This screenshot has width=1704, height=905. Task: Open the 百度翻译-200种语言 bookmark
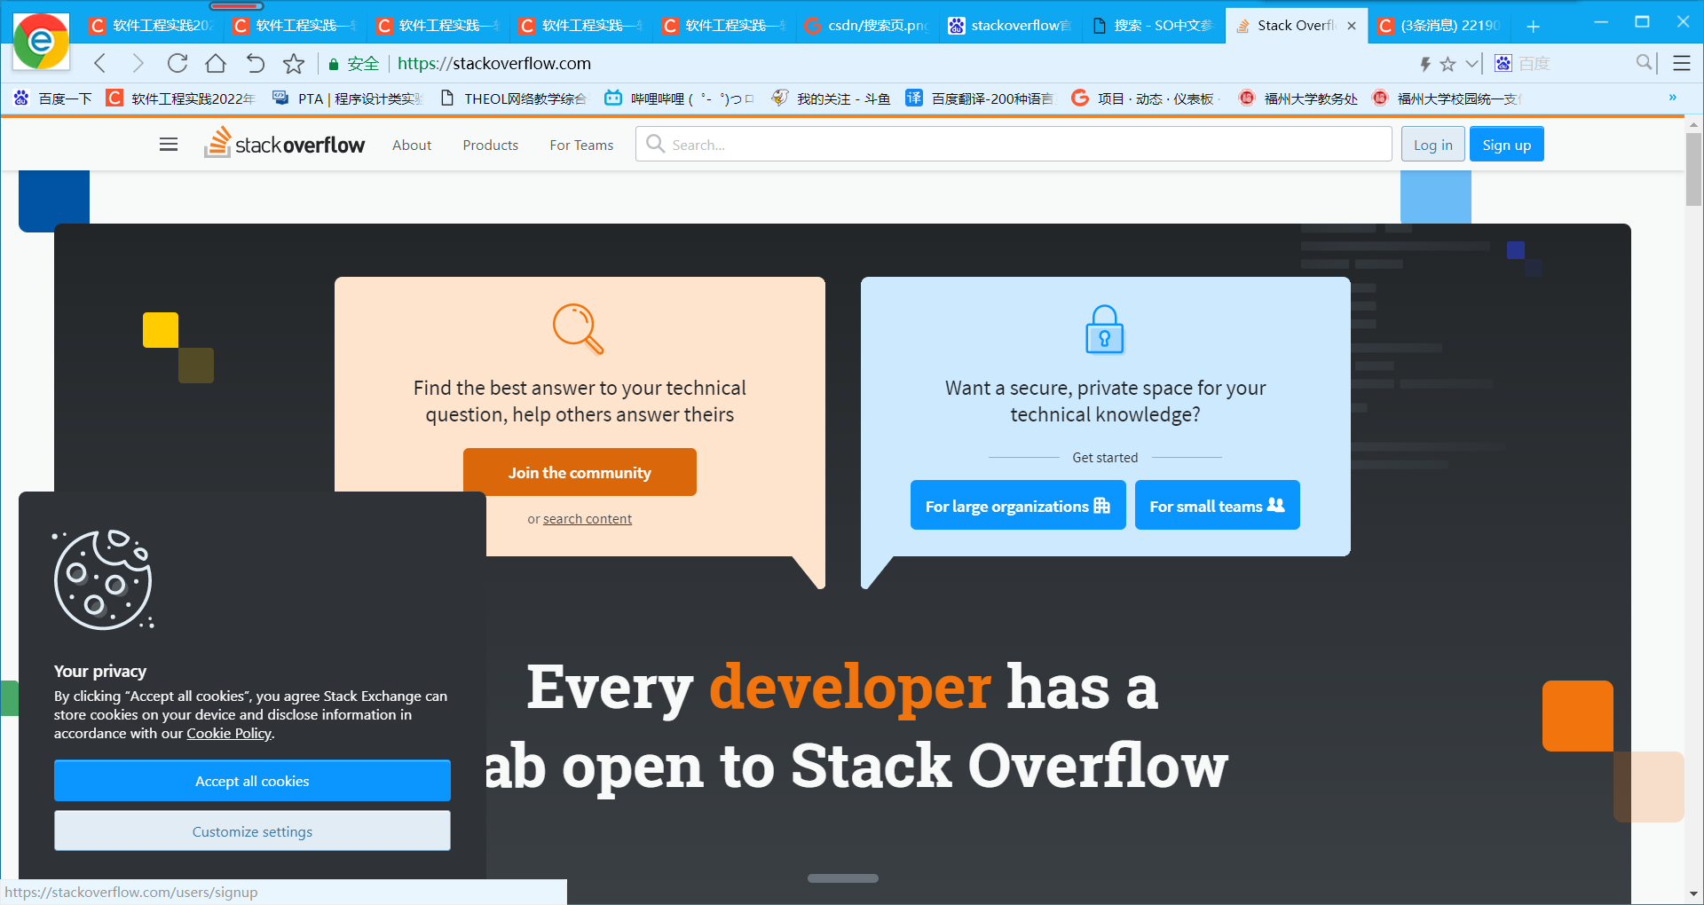pyautogui.click(x=980, y=98)
